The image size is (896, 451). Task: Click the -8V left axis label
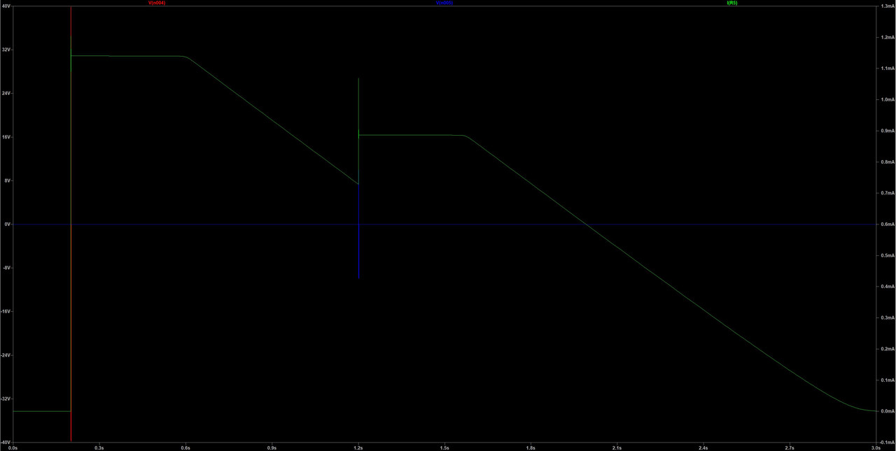(x=7, y=268)
